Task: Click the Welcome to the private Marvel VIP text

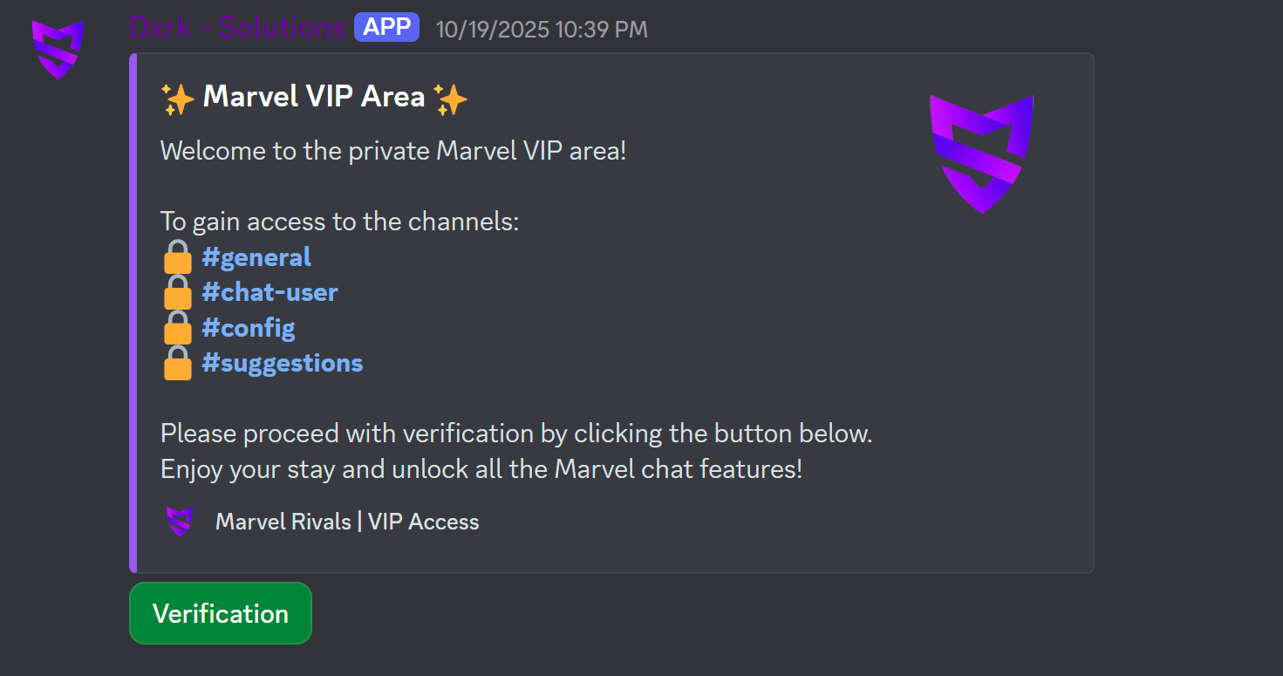Action: click(393, 151)
